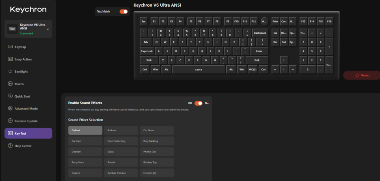Click the Receiver Update arrow icon
This screenshot has height=181, width=380.
point(10,121)
